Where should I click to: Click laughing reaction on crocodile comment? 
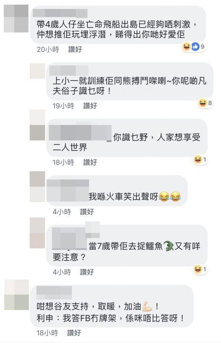point(198,269)
